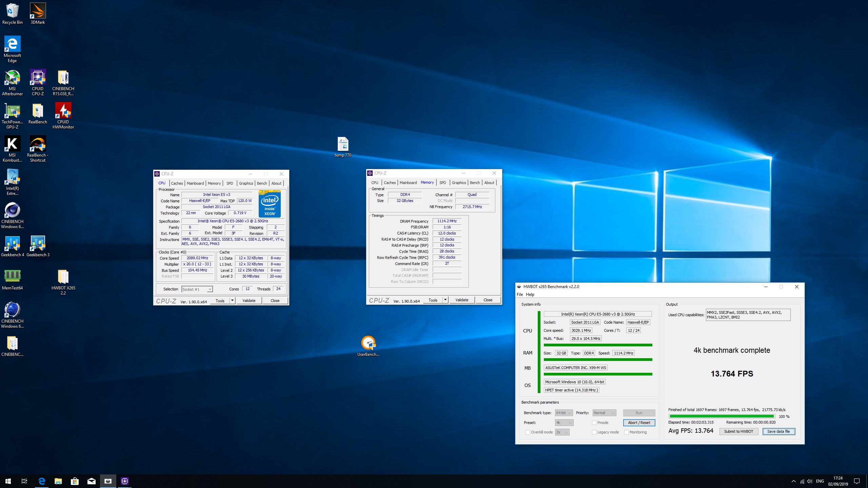Click the Abort / Reset button
The height and width of the screenshot is (488, 868).
[x=639, y=423]
